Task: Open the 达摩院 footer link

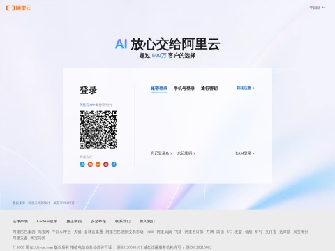Action: click(285, 231)
